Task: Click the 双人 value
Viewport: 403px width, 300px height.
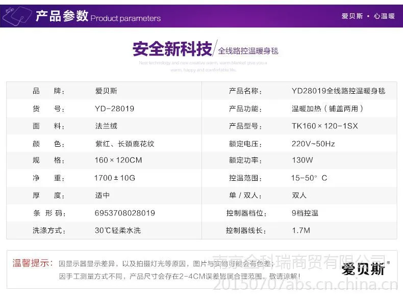Action: (299, 195)
